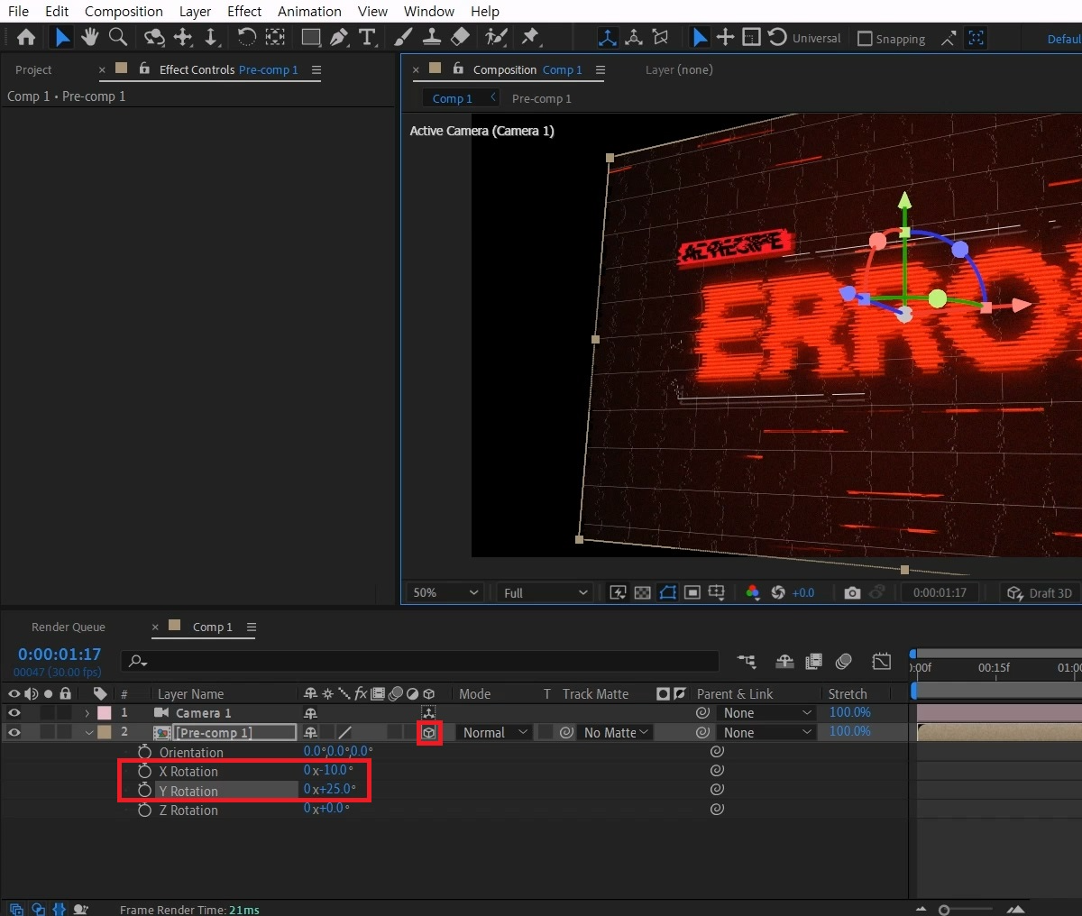The height and width of the screenshot is (916, 1082).
Task: Select the Dolly camera tool
Action: (210, 37)
